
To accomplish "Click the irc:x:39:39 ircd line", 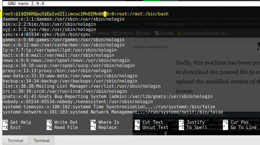I will pyautogui.click(x=65, y=91).
